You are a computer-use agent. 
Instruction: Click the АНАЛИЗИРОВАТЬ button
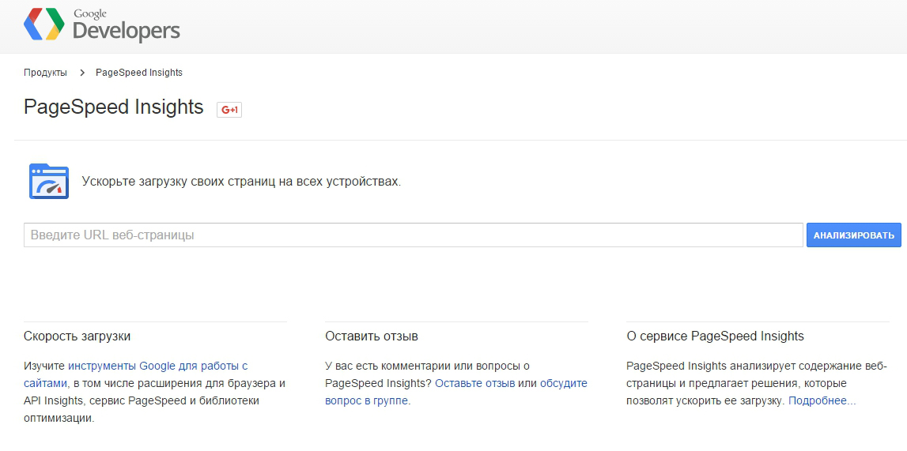(x=854, y=235)
